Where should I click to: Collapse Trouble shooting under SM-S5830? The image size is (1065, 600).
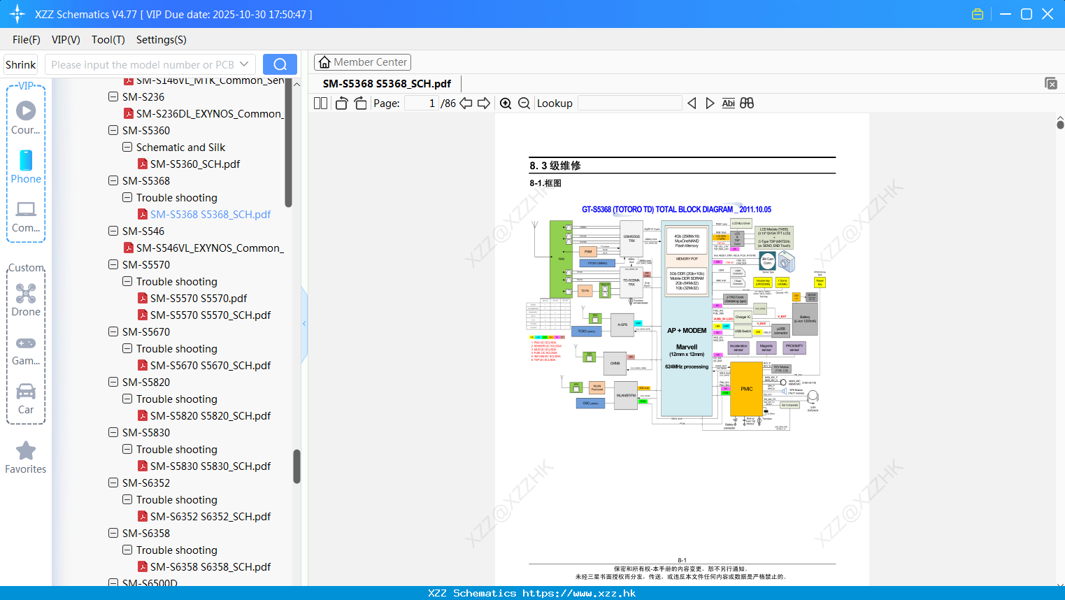pyautogui.click(x=127, y=450)
